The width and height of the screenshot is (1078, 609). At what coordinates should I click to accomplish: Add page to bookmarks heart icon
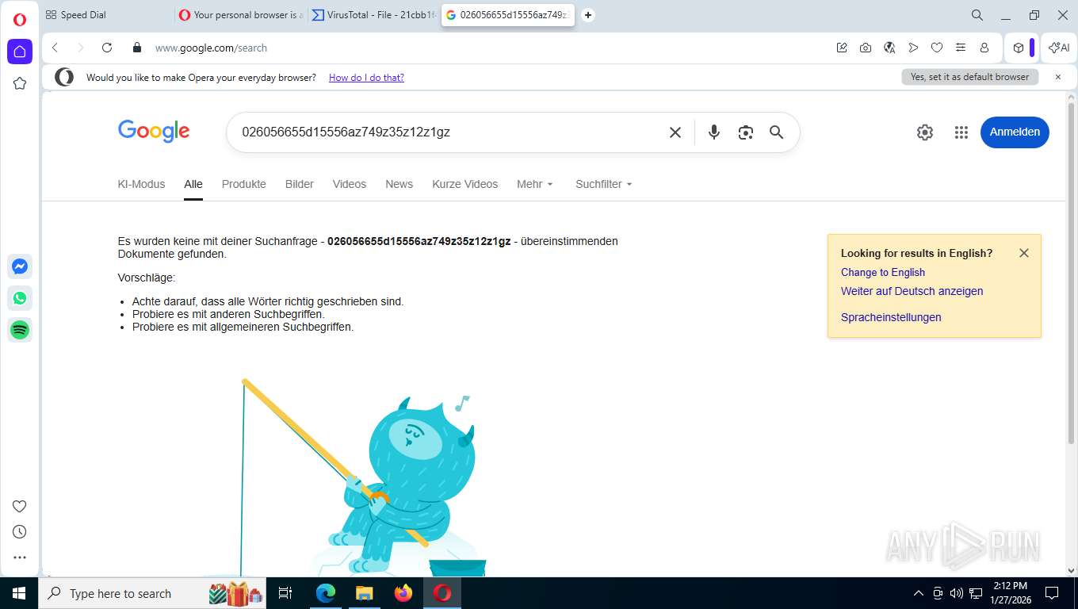(x=937, y=48)
